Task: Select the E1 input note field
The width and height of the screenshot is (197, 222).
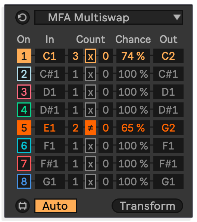Action: (50, 127)
